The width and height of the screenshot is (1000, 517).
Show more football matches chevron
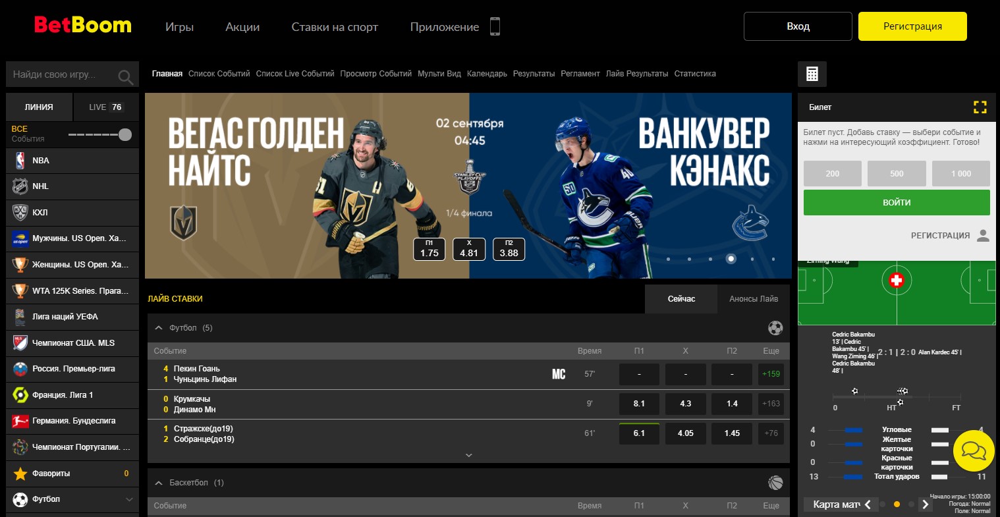pos(469,455)
